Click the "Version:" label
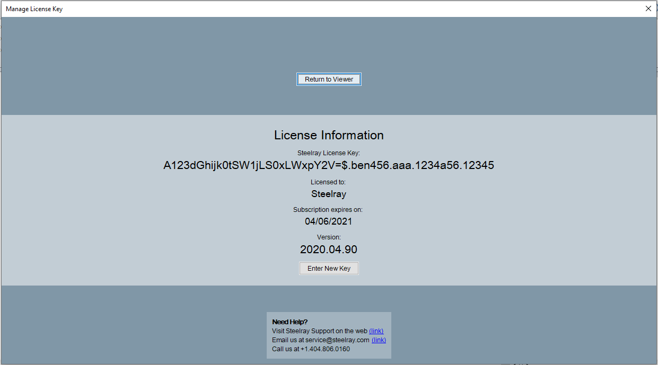658x365 pixels. coord(329,237)
